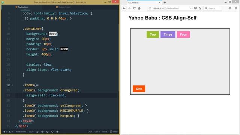Click the 0 files git status
The image size is (240, 135).
(114, 132)
